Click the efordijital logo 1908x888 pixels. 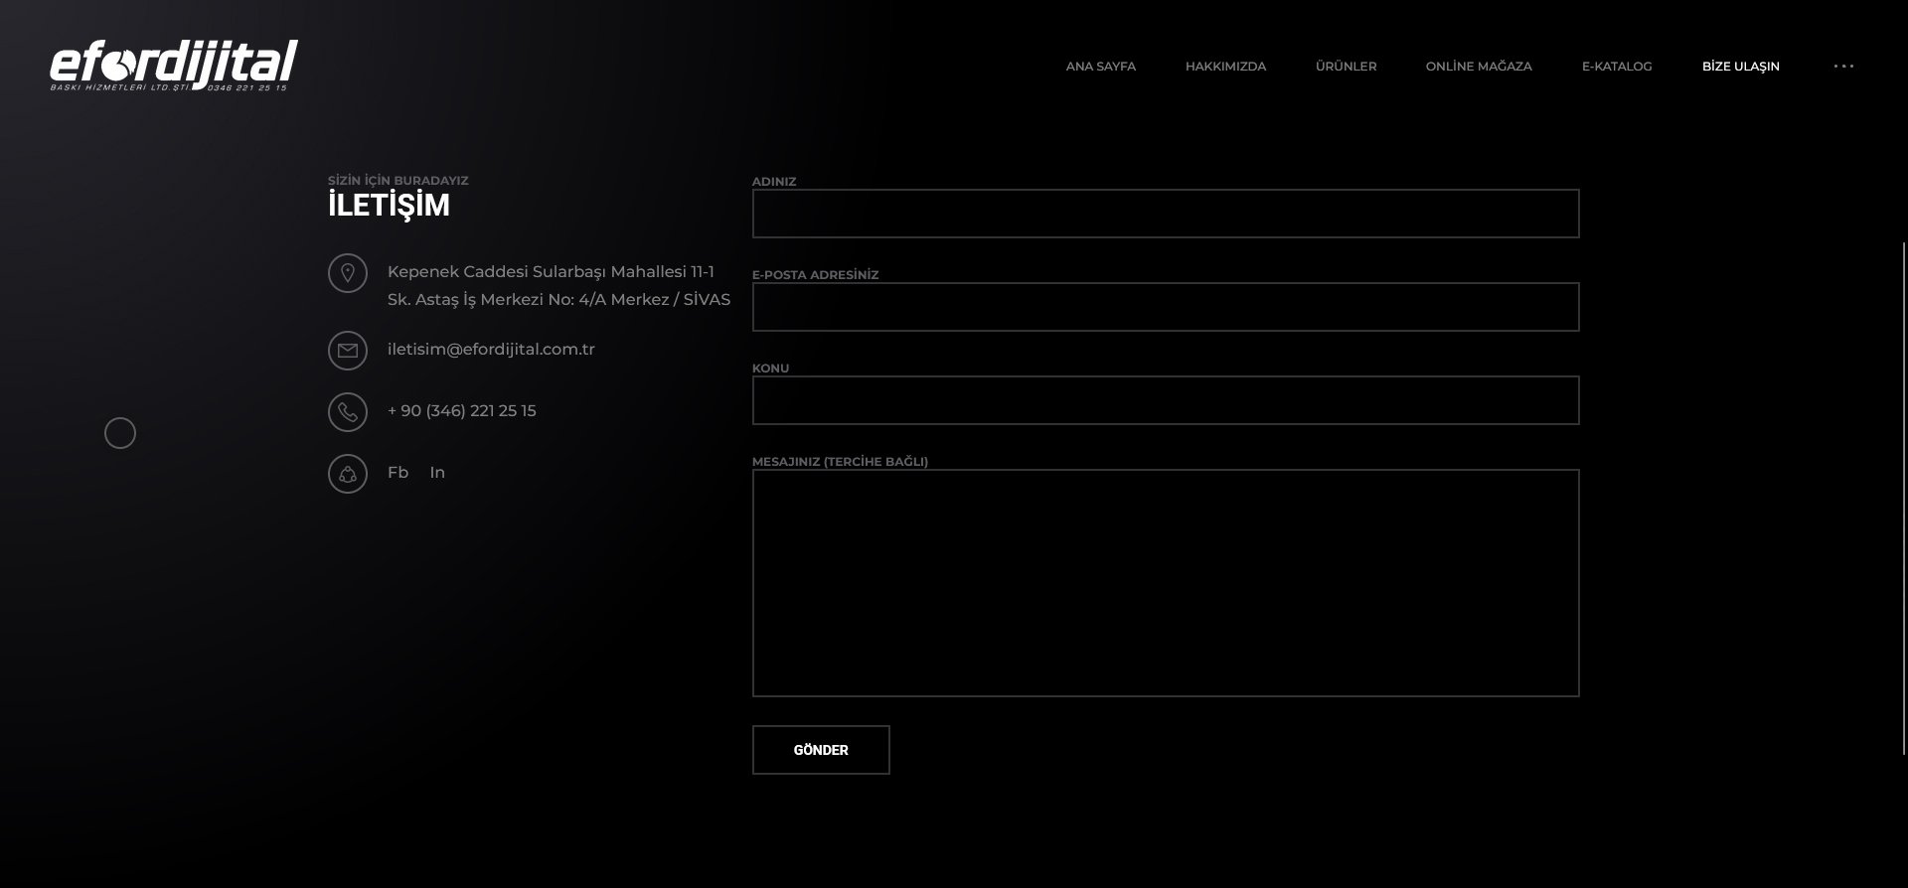[174, 66]
